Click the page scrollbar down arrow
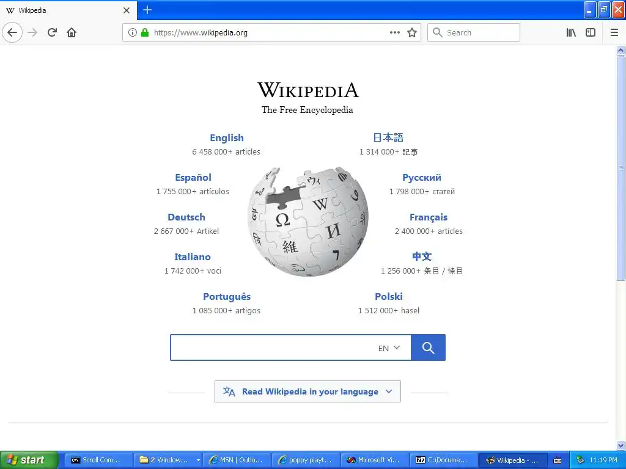626x469 pixels. pyautogui.click(x=620, y=445)
